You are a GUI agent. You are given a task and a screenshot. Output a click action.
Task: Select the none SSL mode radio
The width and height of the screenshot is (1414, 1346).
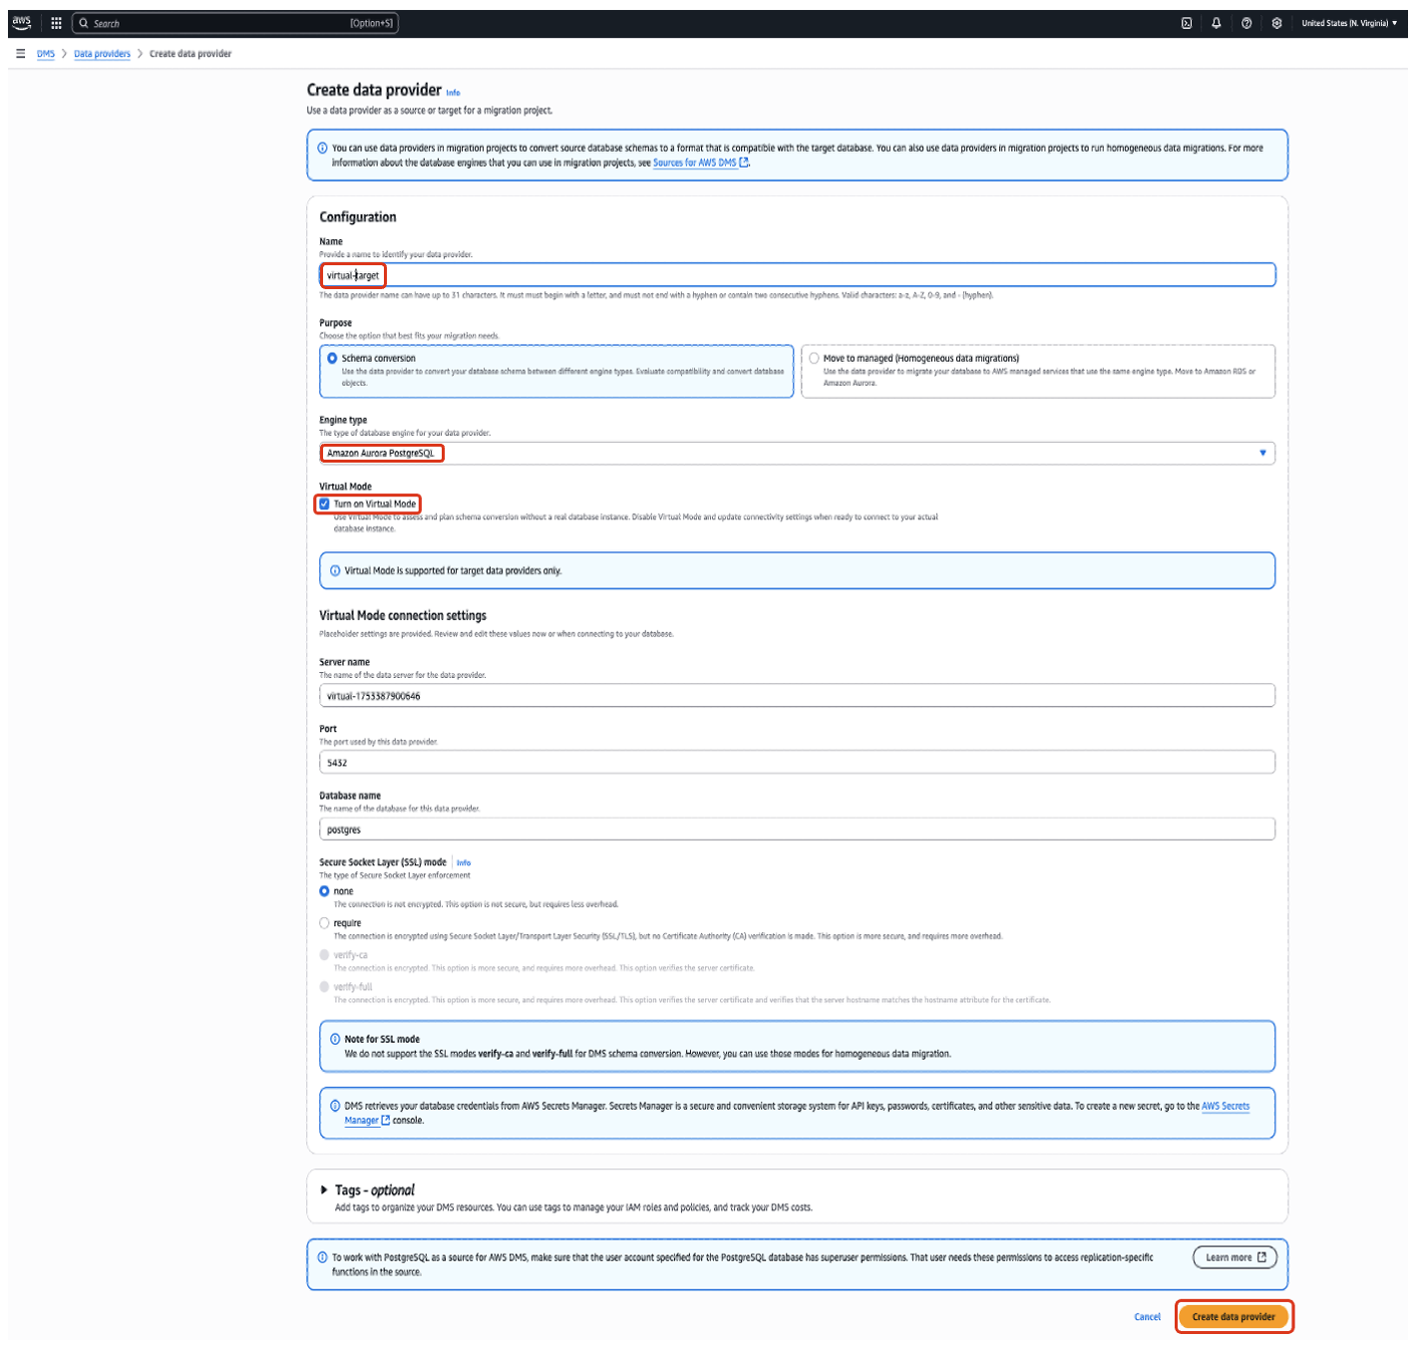pyautogui.click(x=324, y=891)
